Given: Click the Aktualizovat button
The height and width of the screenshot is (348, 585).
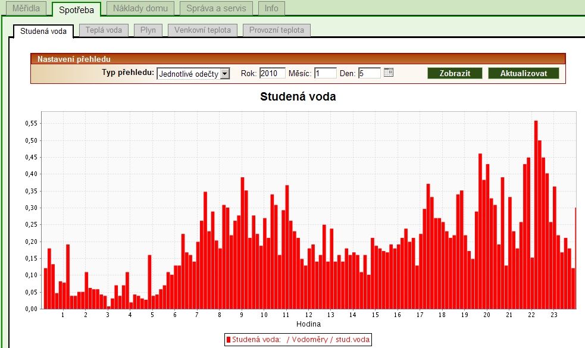Looking at the screenshot, I should pos(524,74).
